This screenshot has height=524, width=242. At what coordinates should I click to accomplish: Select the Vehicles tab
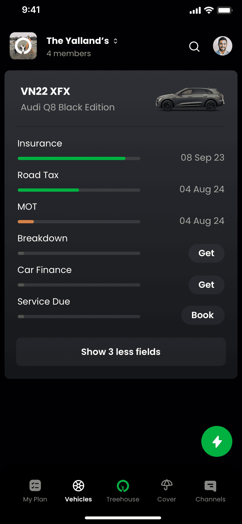click(78, 491)
